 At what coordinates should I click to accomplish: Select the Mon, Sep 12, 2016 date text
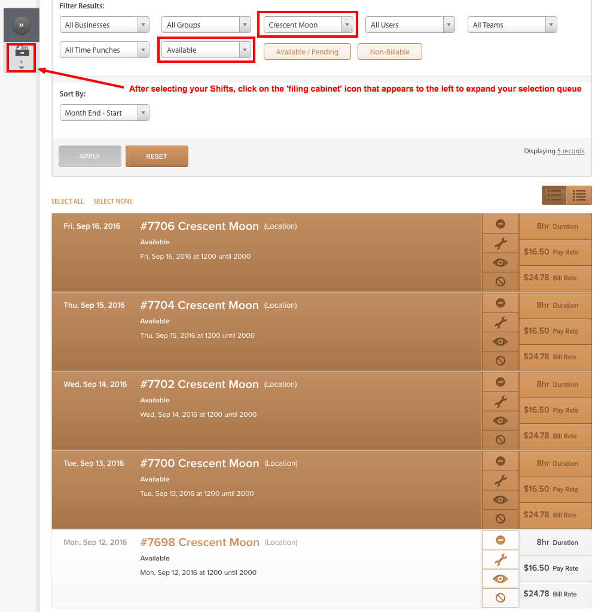[95, 543]
